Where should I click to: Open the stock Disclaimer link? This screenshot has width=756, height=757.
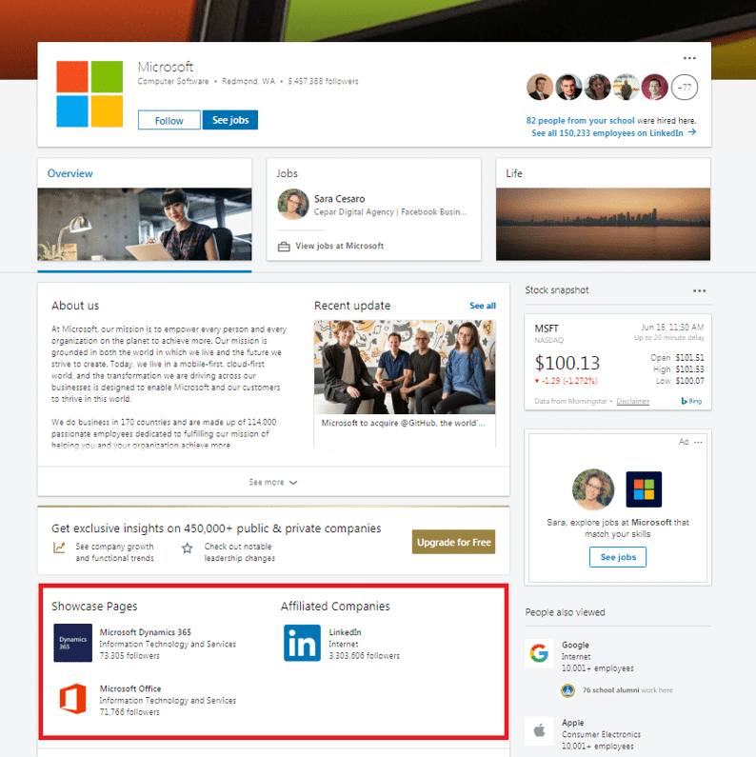tap(632, 401)
